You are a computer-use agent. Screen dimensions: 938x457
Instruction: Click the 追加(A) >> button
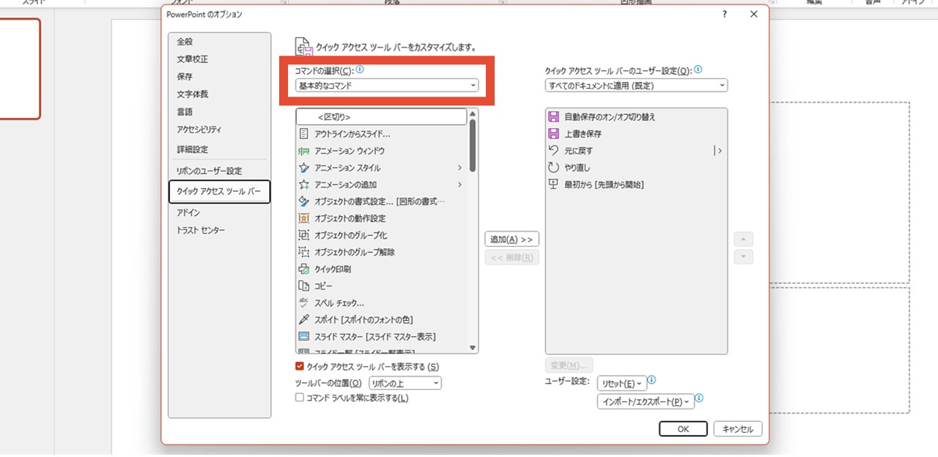[512, 239]
